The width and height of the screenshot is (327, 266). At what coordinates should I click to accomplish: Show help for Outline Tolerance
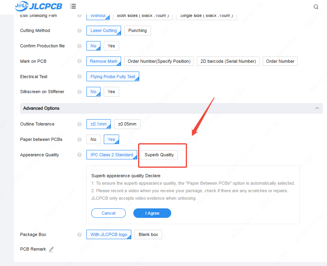(79, 124)
